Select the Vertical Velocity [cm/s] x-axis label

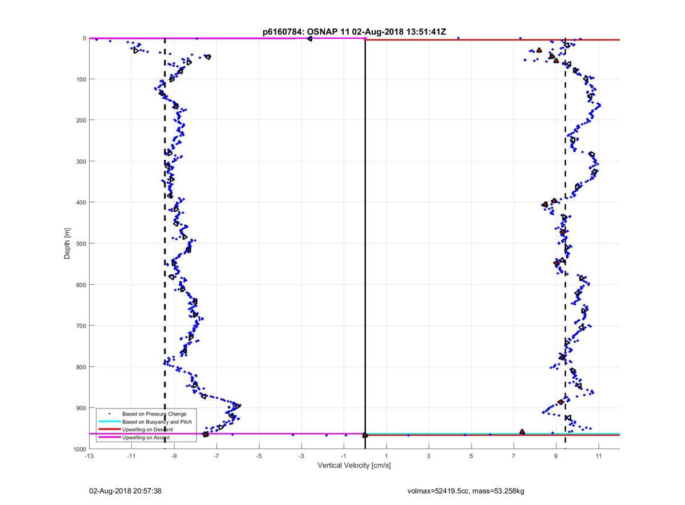[x=354, y=466]
